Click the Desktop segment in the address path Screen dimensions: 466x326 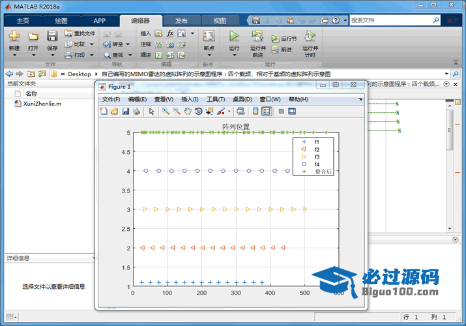(x=80, y=74)
